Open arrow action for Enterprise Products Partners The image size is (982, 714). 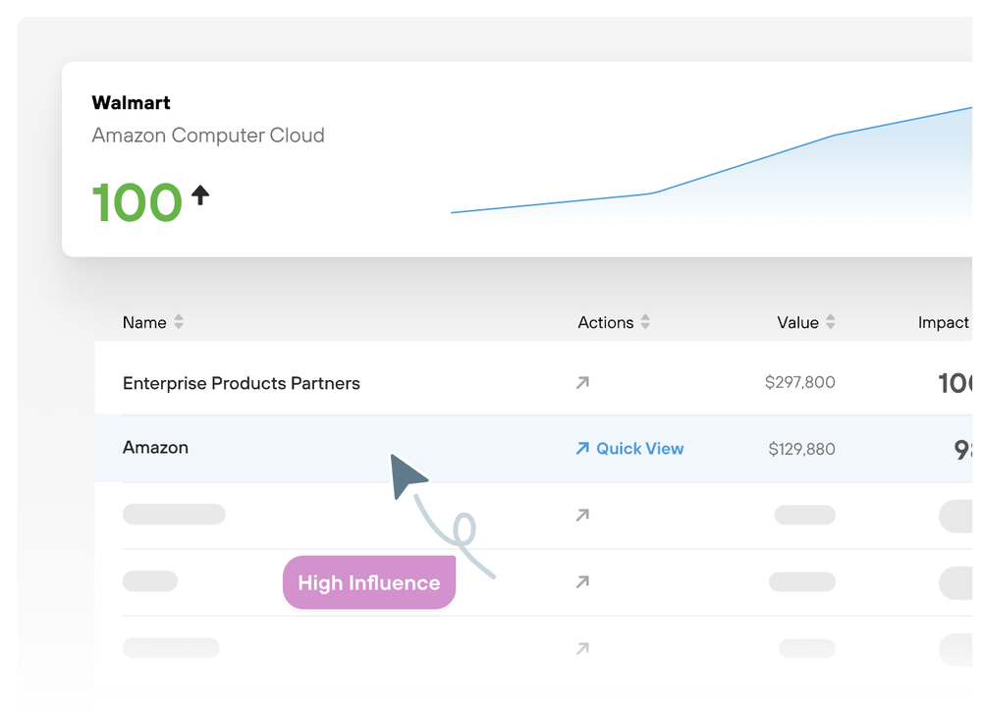pos(582,383)
